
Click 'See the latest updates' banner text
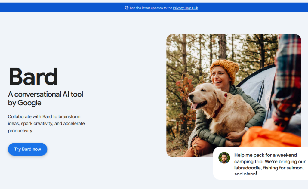tap(151, 8)
